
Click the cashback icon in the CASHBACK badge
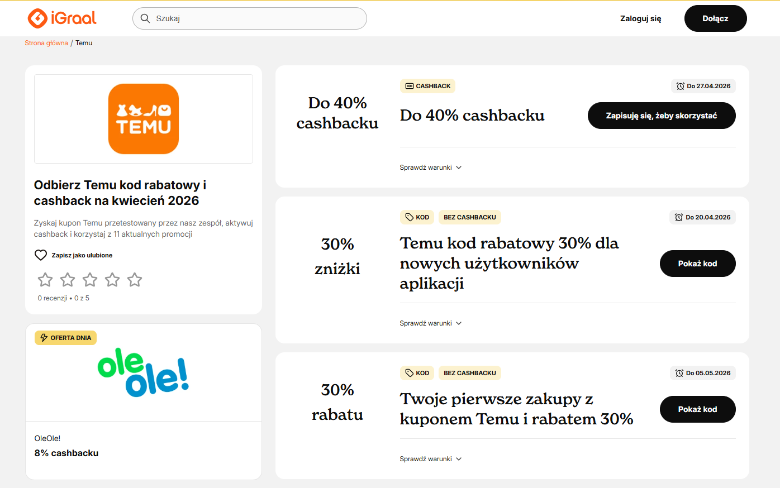(408, 85)
